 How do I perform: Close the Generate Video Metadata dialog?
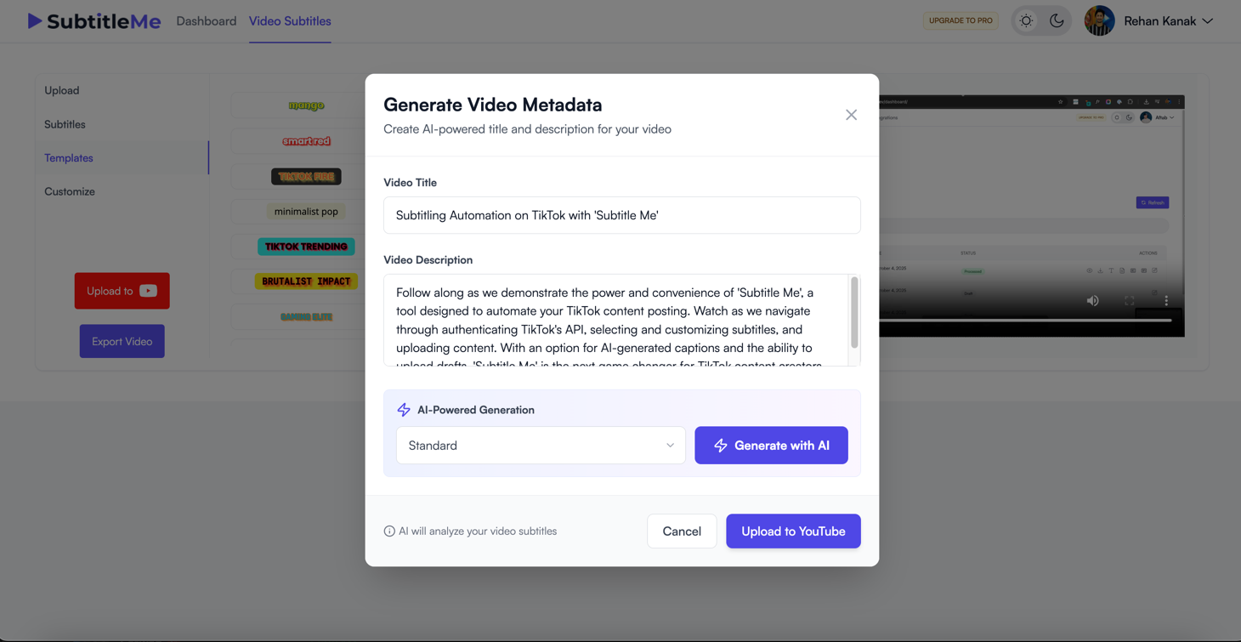(x=851, y=115)
